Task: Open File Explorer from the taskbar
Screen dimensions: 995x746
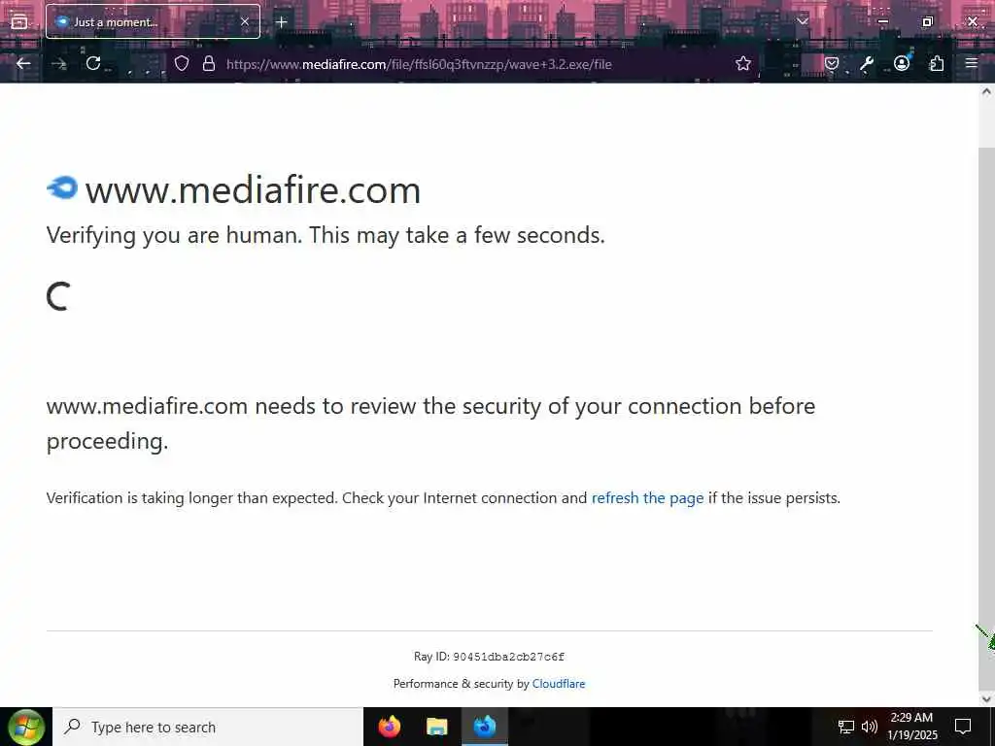Action: tap(436, 727)
